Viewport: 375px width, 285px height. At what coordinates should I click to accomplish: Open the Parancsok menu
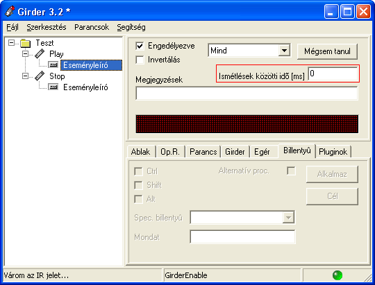tap(92, 27)
